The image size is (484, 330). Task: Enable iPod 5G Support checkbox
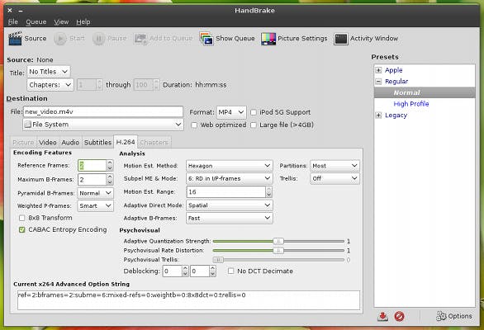(254, 112)
